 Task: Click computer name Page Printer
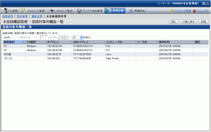pos(112,58)
